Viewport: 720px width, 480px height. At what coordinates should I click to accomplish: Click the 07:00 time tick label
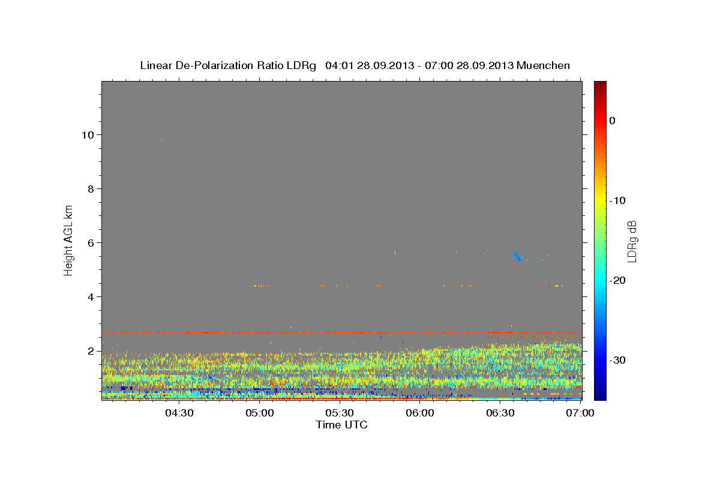click(x=580, y=413)
